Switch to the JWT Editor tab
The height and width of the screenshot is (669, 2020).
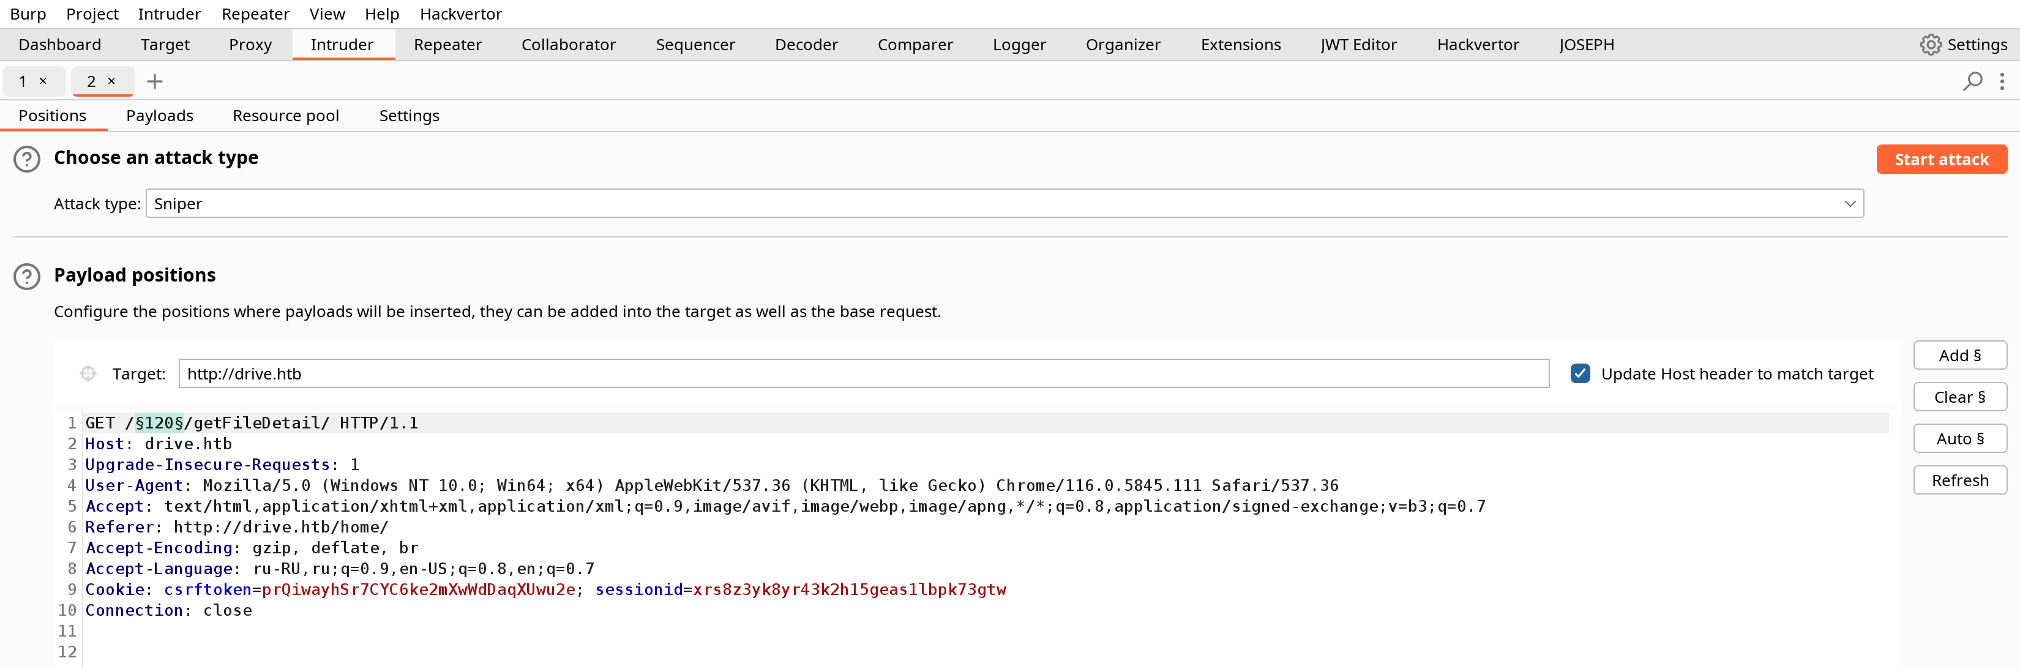click(x=1358, y=45)
